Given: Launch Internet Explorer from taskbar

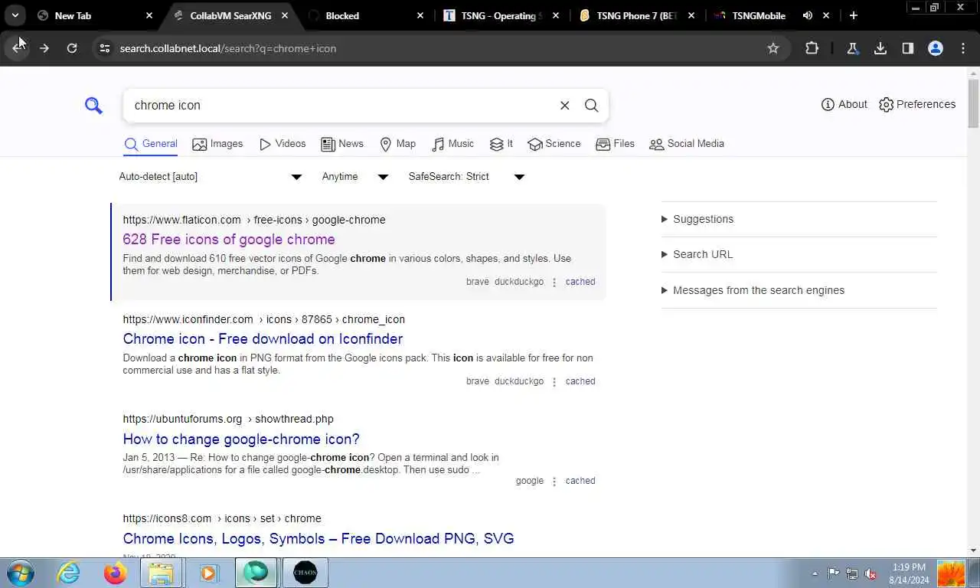Looking at the screenshot, I should (69, 573).
